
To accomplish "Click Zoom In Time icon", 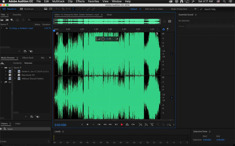I will [x=152, y=124].
